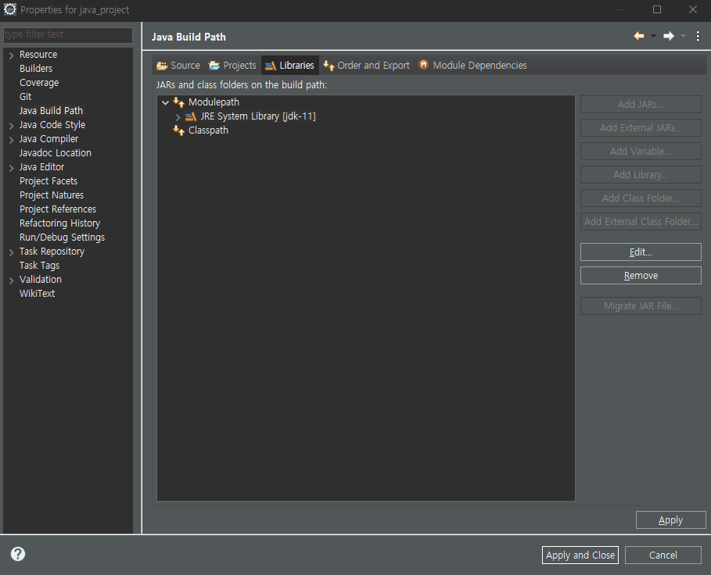Screen dimensions: 711x575
Task: Select Project References in the sidebar
Action: (x=58, y=209)
